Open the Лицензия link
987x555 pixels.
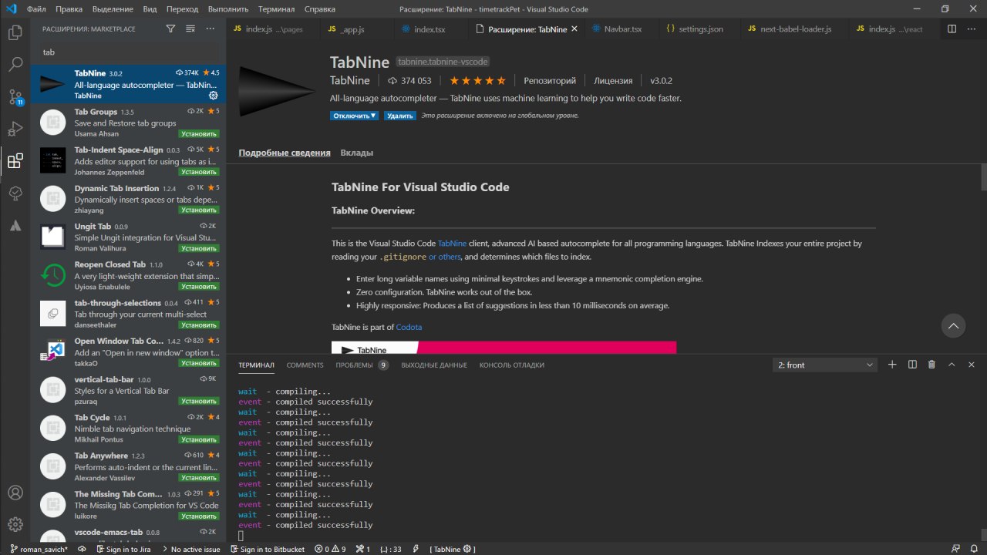pos(613,81)
